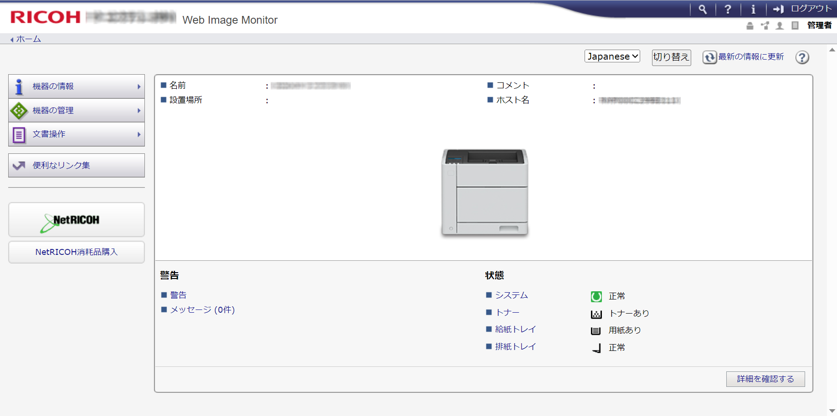
Task: Click the 状態 section heading
Action: pos(494,275)
